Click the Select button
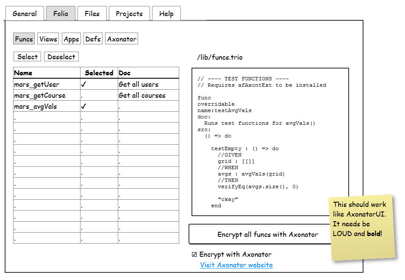The width and height of the screenshot is (405, 280). (x=28, y=56)
